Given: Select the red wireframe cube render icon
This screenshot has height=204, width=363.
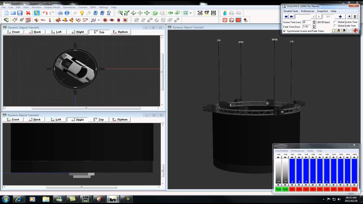Looking at the screenshot, I should pyautogui.click(x=225, y=20).
